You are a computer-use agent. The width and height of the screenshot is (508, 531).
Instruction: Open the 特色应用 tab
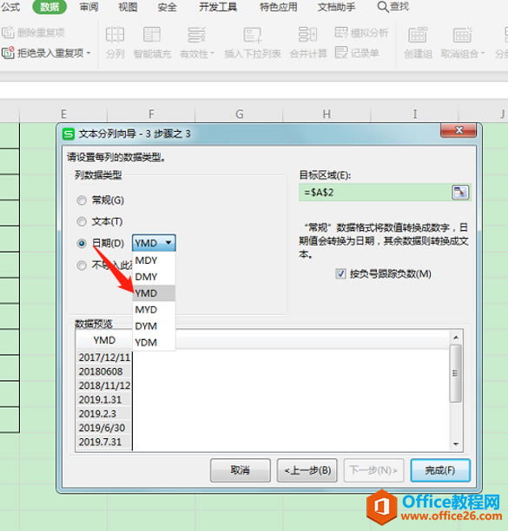click(x=278, y=7)
